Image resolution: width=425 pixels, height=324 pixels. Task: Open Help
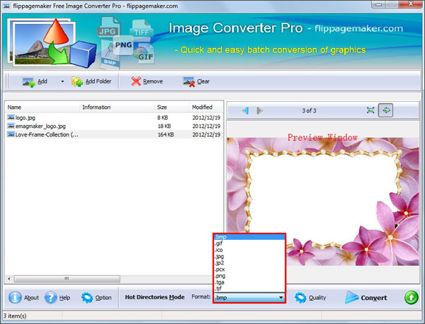pos(57,298)
